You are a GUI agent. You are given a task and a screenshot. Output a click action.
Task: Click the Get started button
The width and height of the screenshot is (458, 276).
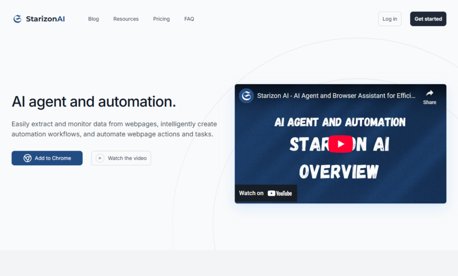tap(428, 19)
